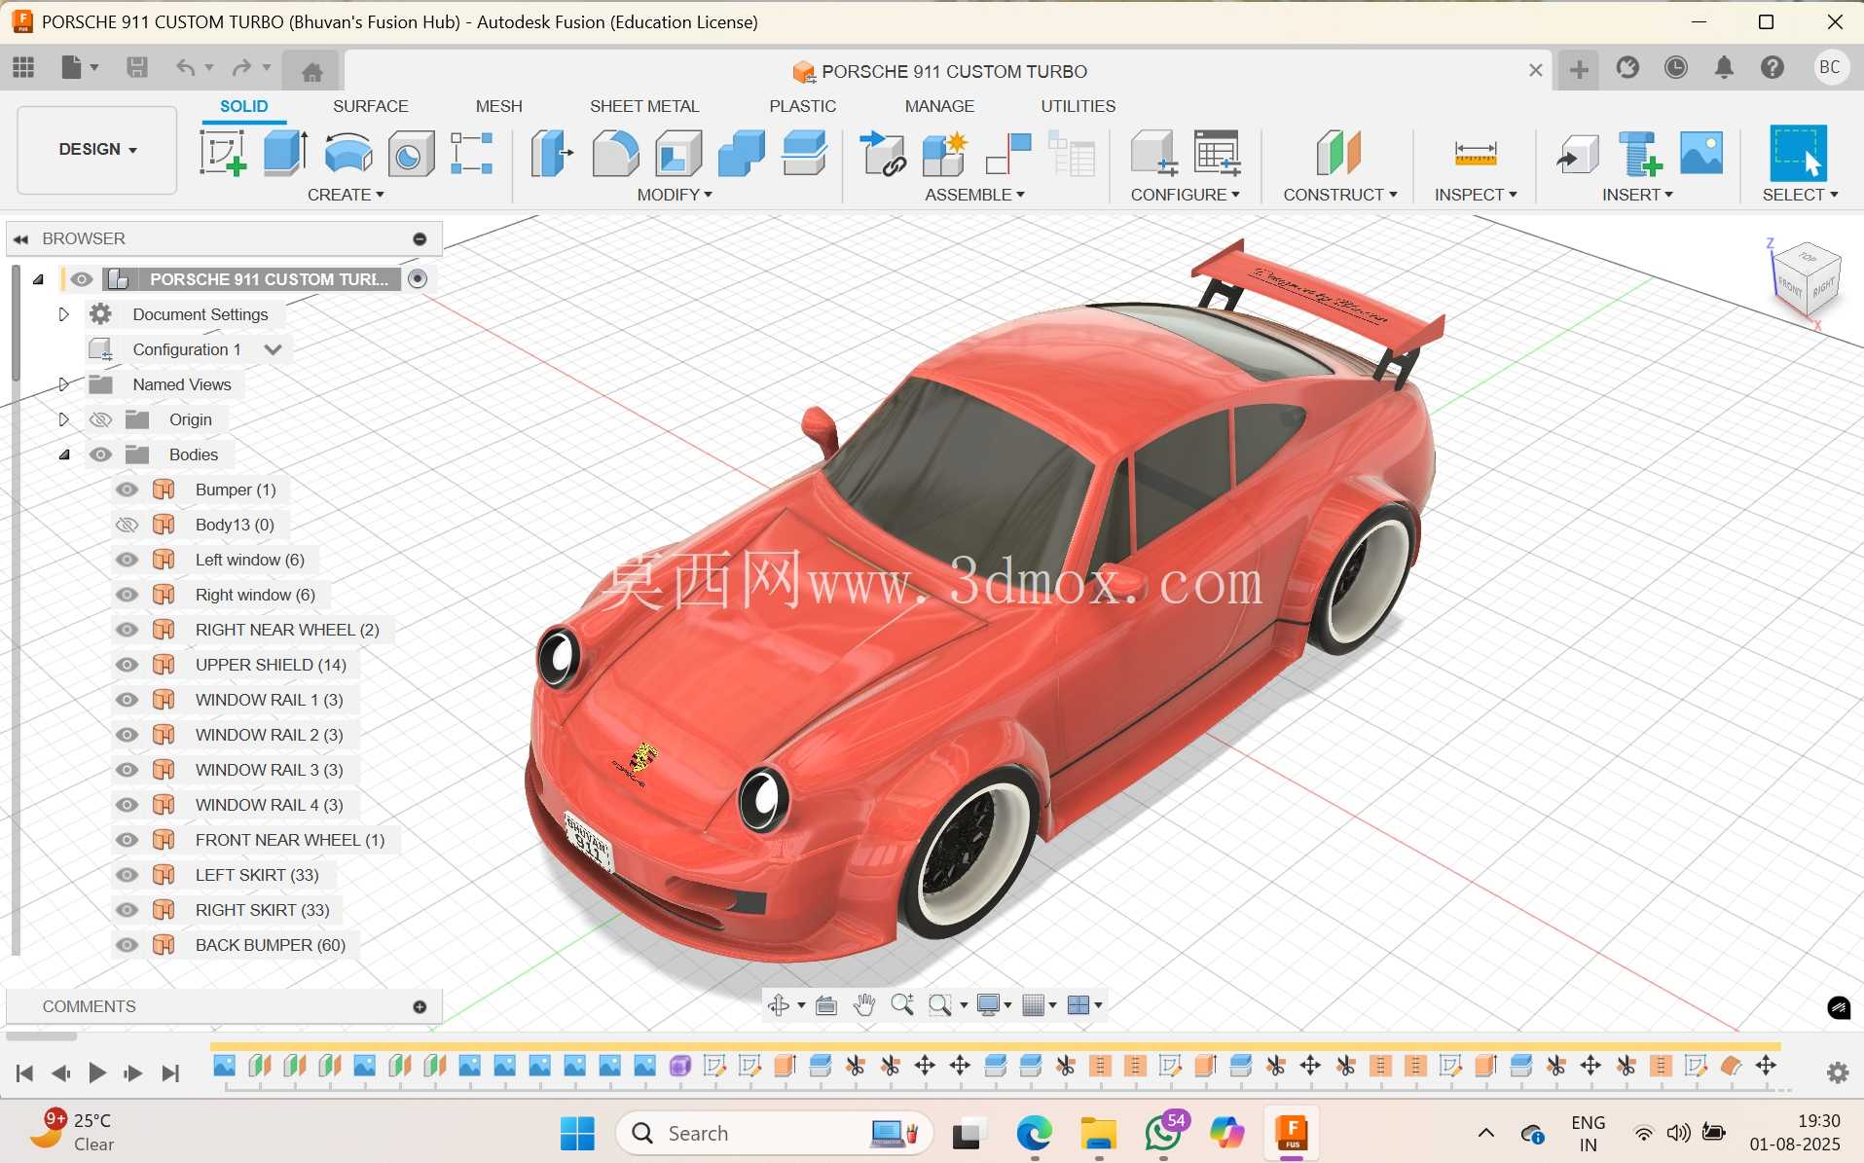Play the timeline
The height and width of the screenshot is (1163, 1864).
click(96, 1072)
